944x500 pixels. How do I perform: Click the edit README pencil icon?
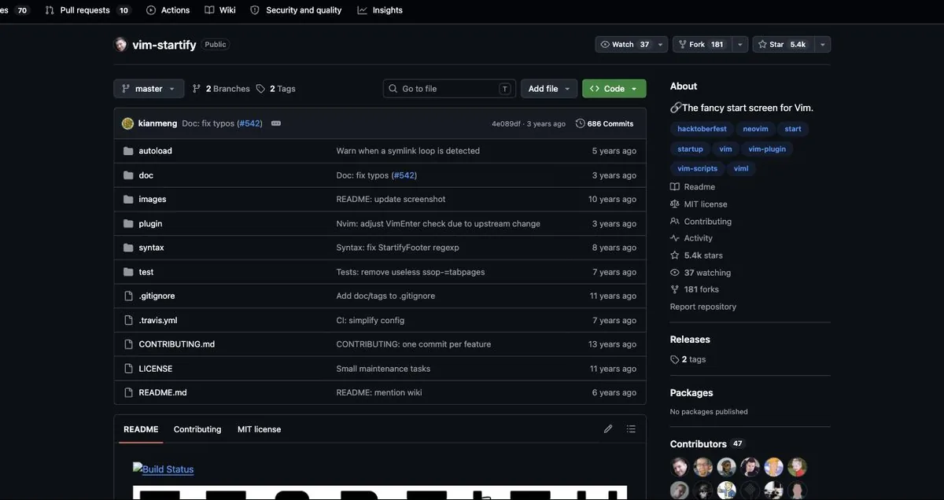pyautogui.click(x=608, y=429)
